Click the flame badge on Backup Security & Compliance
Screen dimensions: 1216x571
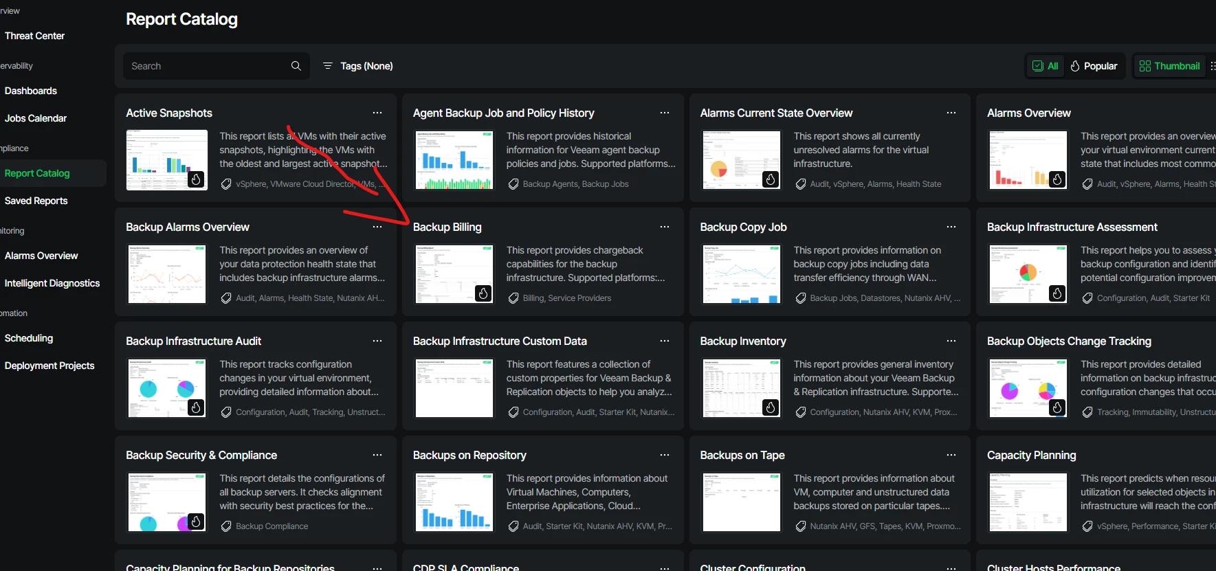[196, 522]
